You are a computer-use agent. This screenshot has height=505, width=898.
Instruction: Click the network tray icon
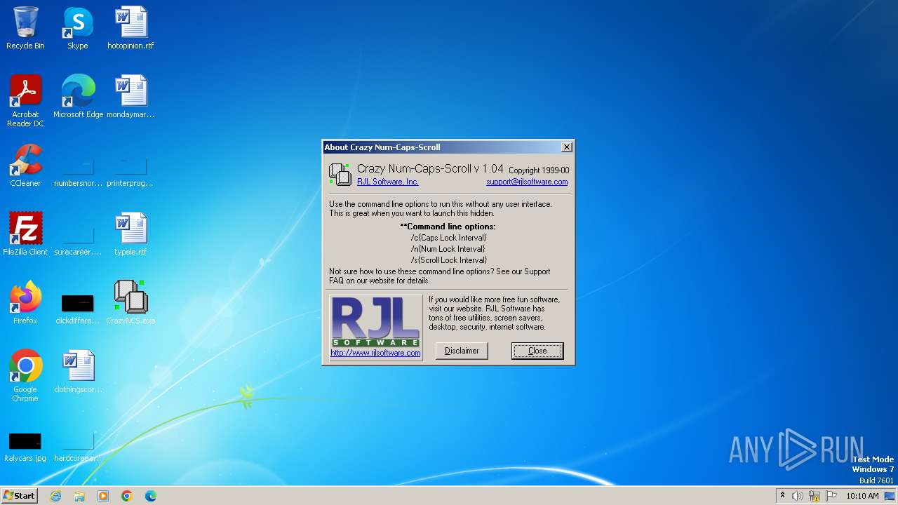point(815,496)
